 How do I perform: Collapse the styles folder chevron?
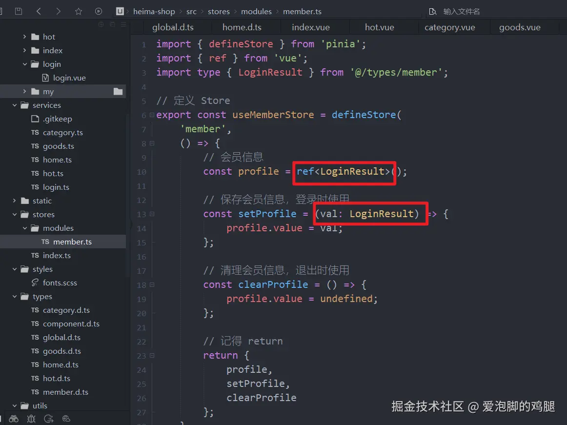[15, 269]
